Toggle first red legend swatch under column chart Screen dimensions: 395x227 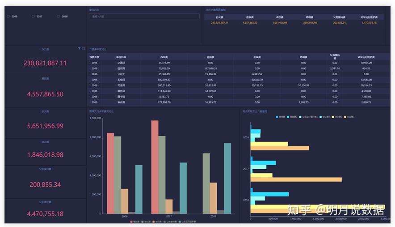[x=131, y=222]
